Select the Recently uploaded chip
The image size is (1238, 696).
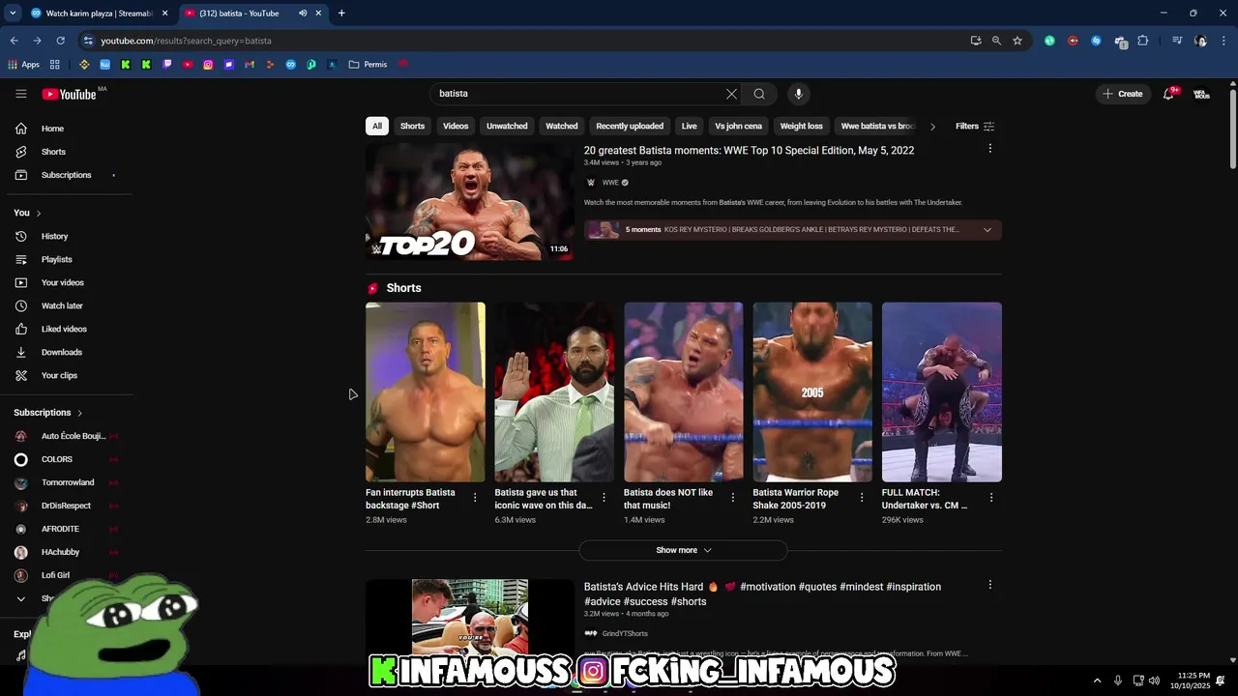[630, 127]
